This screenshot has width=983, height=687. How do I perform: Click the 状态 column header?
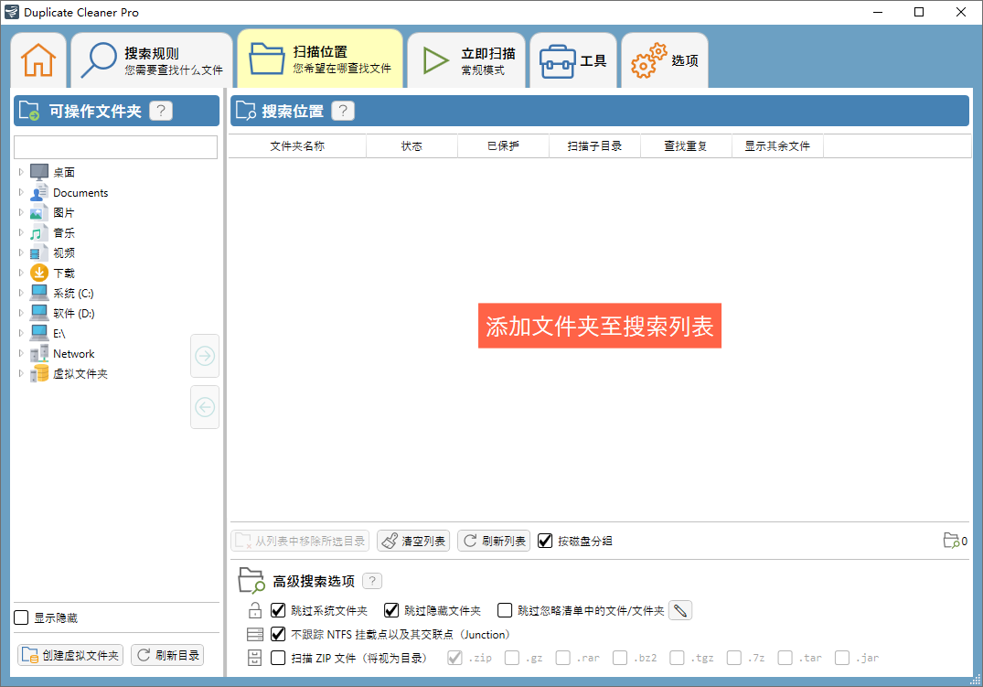411,146
